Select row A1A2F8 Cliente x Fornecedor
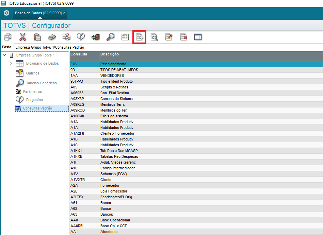 pyautogui.click(x=196, y=133)
